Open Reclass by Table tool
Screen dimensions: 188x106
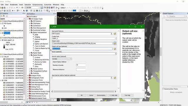coord(41,62)
